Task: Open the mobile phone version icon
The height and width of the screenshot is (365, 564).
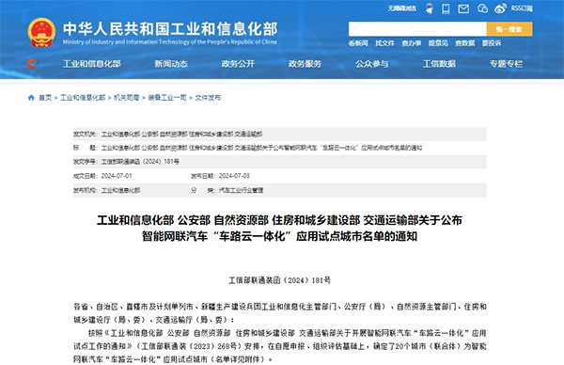Action: 446,8
